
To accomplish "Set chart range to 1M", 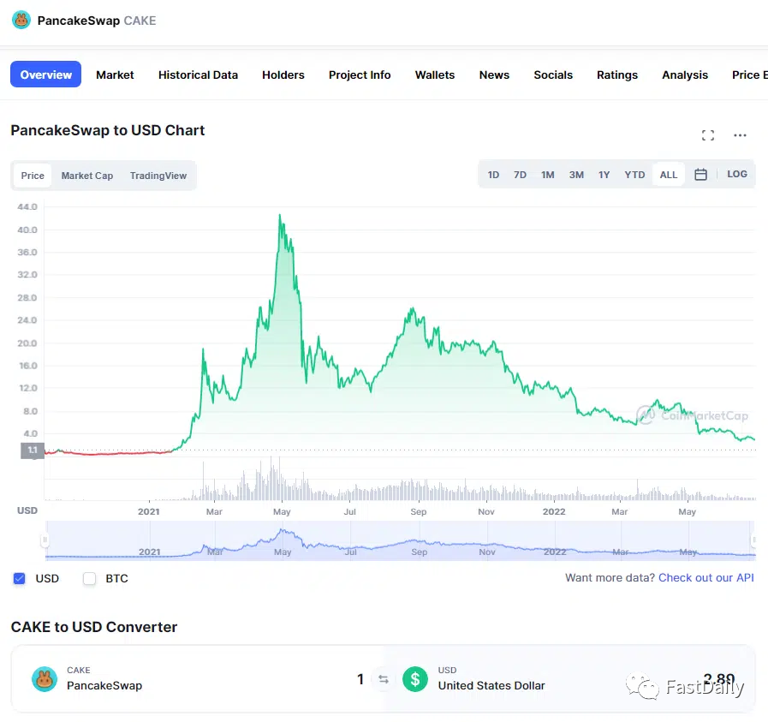I will point(548,175).
